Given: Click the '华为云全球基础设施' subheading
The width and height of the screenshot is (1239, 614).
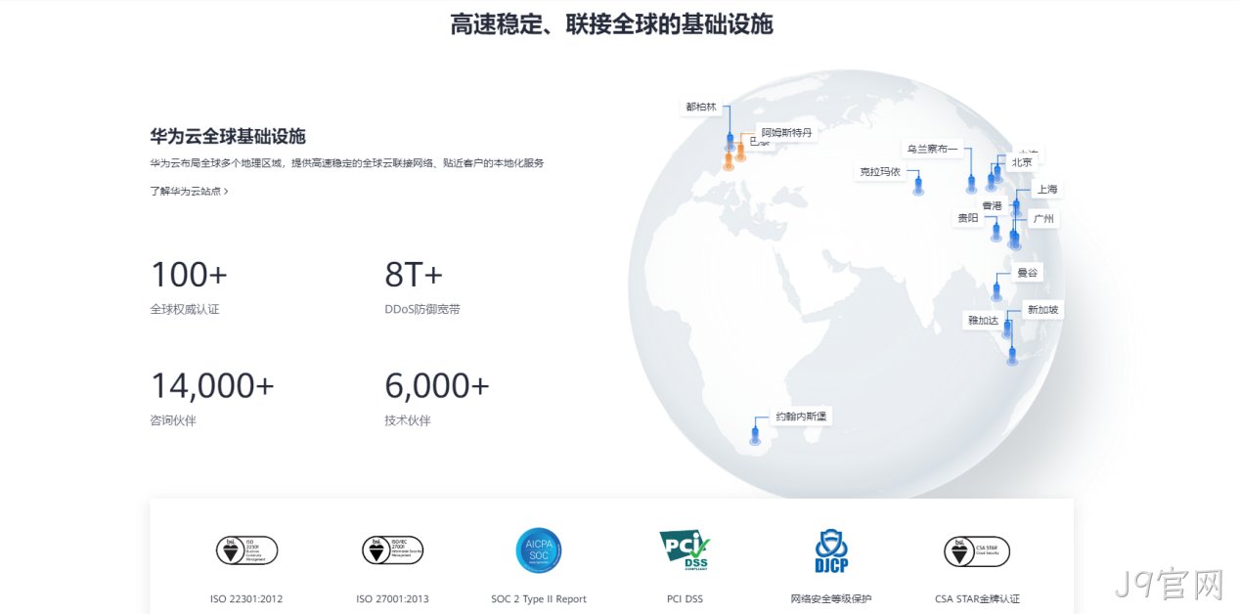Looking at the screenshot, I should click(x=228, y=136).
